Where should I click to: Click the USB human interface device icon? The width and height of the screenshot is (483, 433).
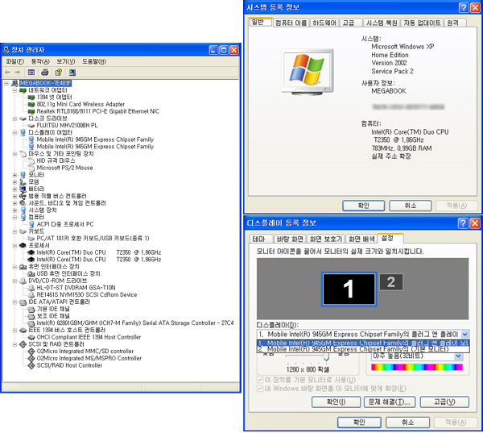coord(31,274)
